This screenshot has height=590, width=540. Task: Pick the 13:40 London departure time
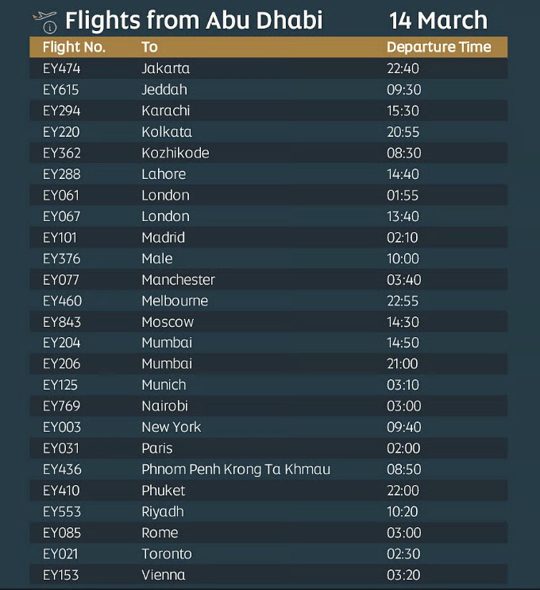(x=403, y=216)
